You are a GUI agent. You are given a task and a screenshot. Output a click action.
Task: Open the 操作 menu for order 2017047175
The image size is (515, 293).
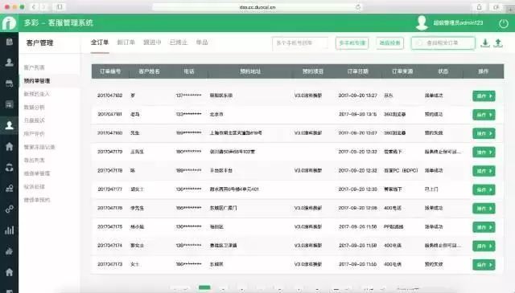pos(484,227)
